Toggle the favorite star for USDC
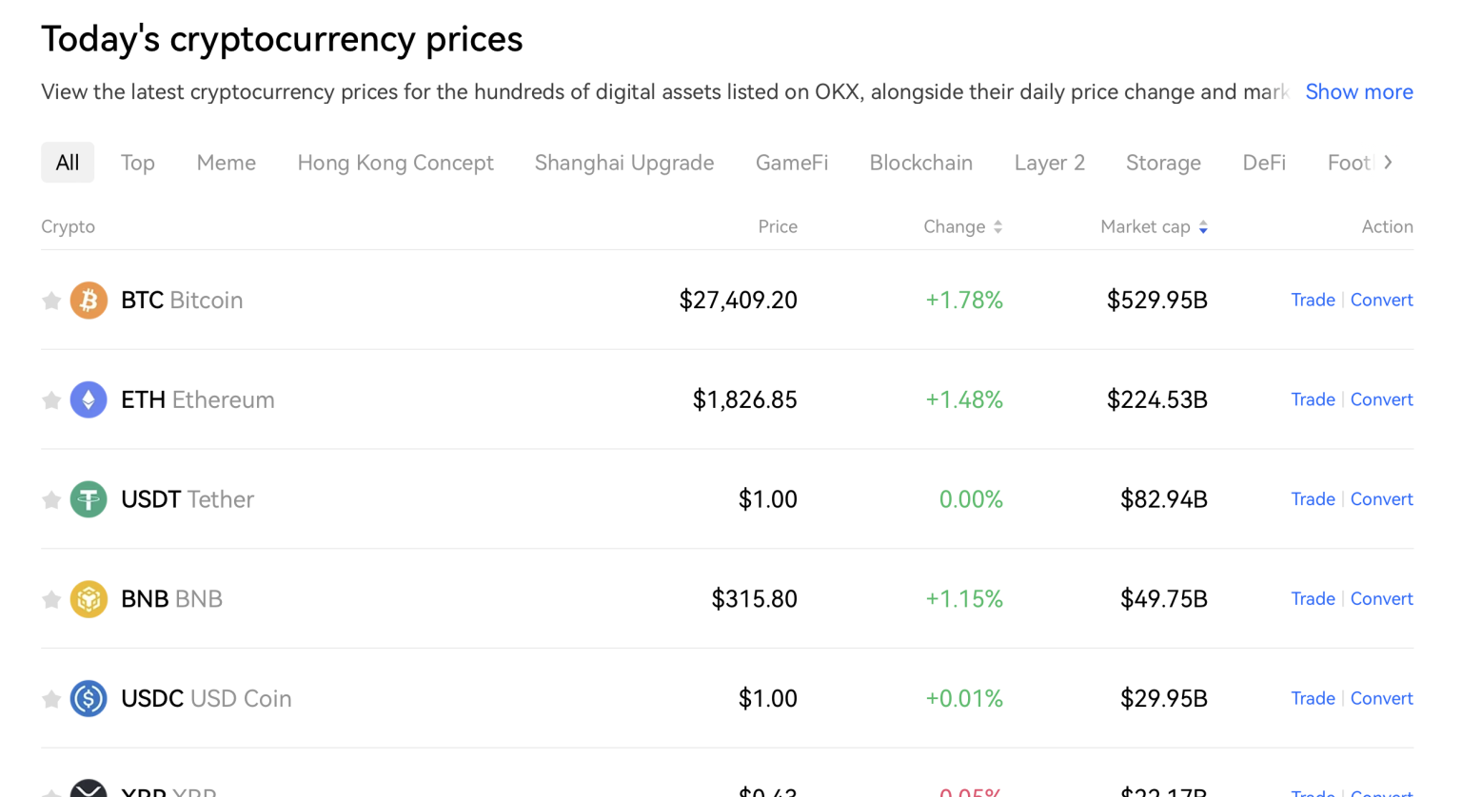1462x797 pixels. pos(51,698)
